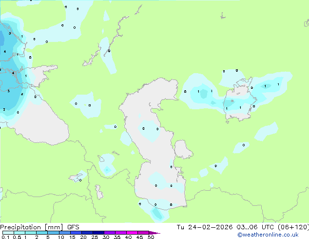Click the legend label '25'
309x239 pixels.
coord(95,237)
